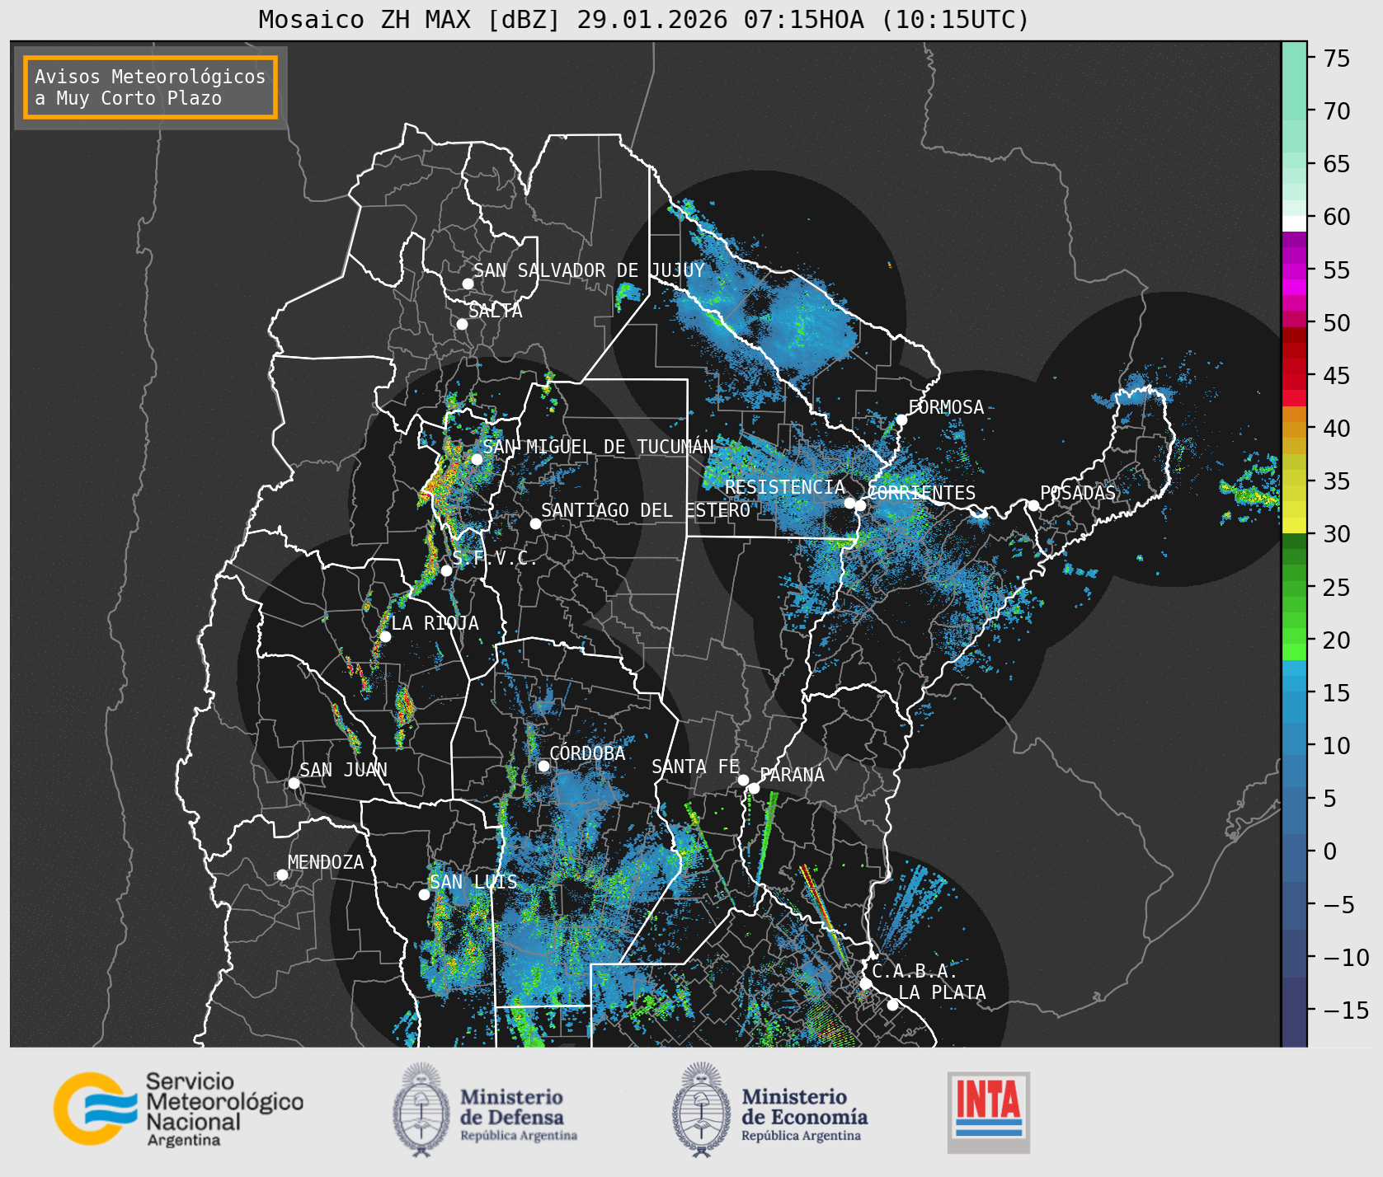This screenshot has height=1177, width=1383.
Task: Select the San Miguel de Tucumán marker
Action: point(477,459)
